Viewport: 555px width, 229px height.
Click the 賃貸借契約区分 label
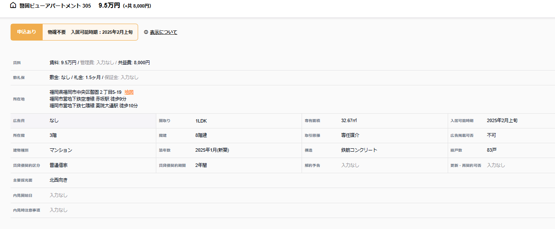coord(26,166)
